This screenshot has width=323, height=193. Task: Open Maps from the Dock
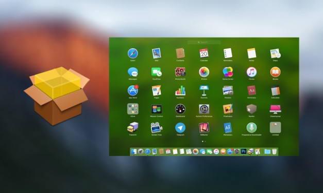[189, 151]
